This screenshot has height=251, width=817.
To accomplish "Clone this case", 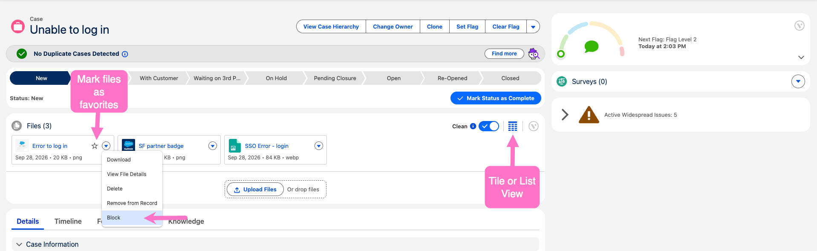I will (435, 26).
